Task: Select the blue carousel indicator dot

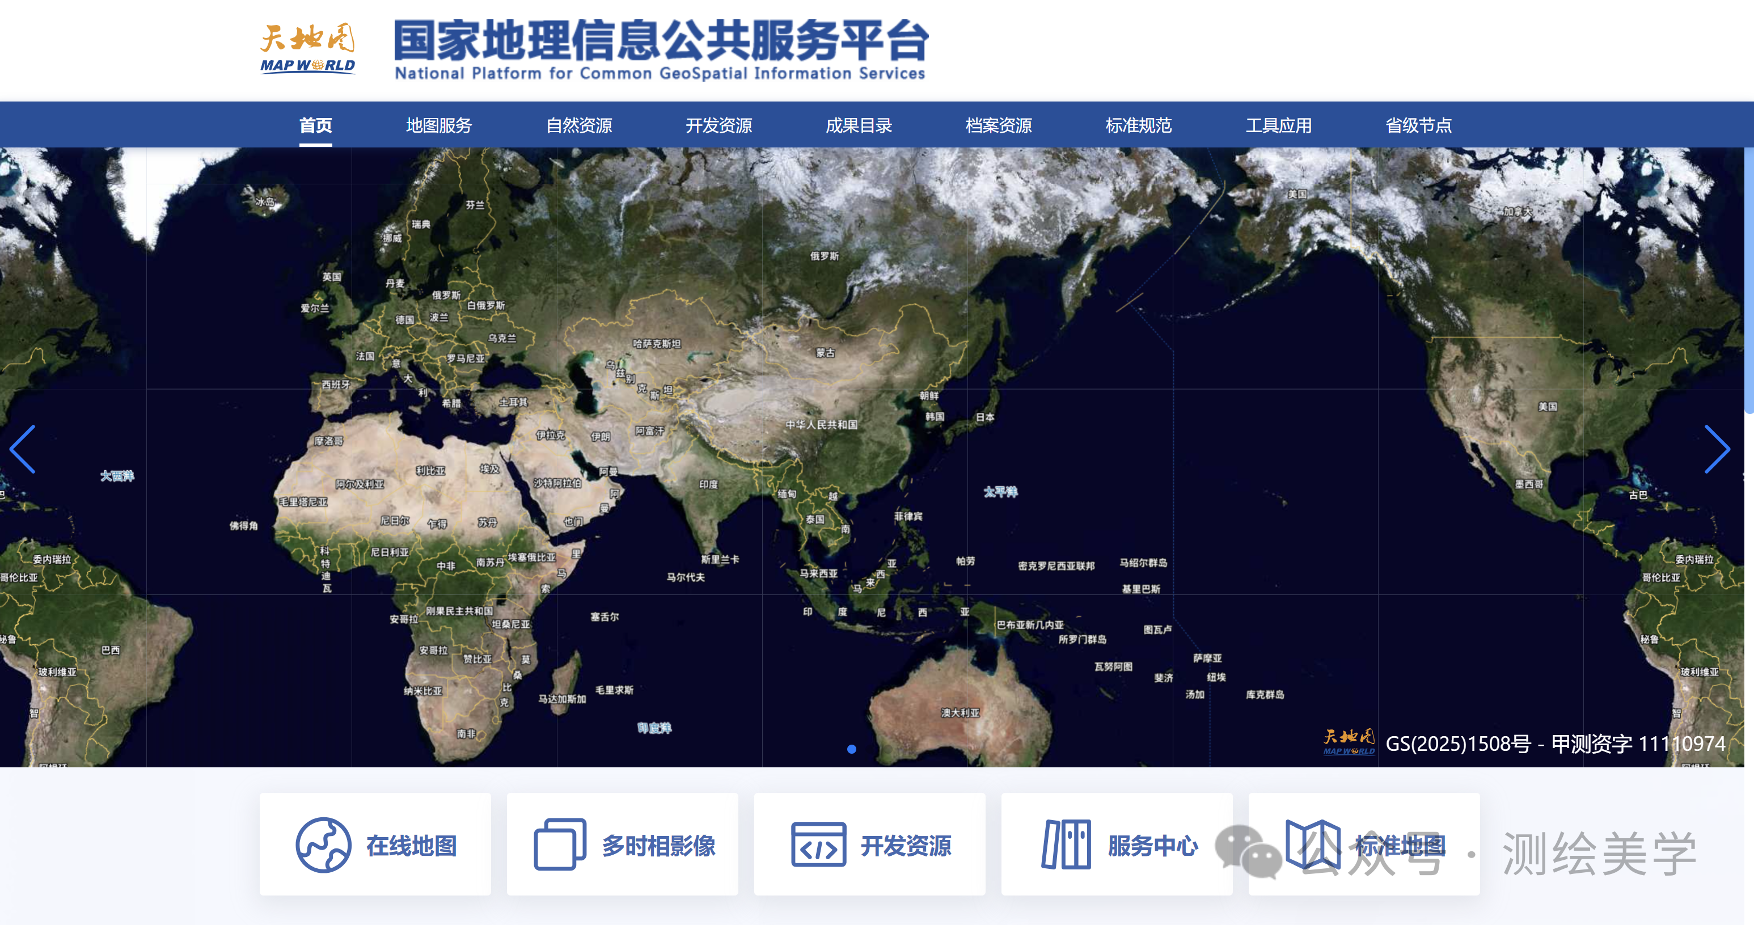Action: pos(851,749)
